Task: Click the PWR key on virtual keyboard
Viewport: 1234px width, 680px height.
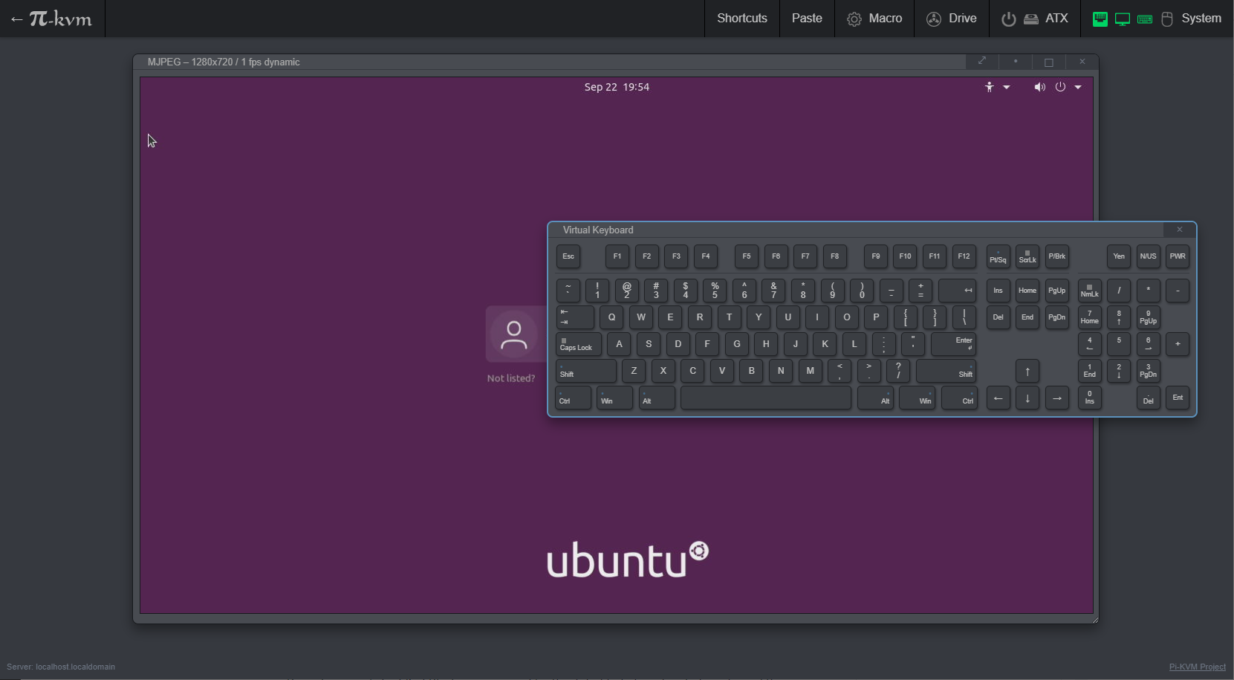Action: coord(1178,256)
